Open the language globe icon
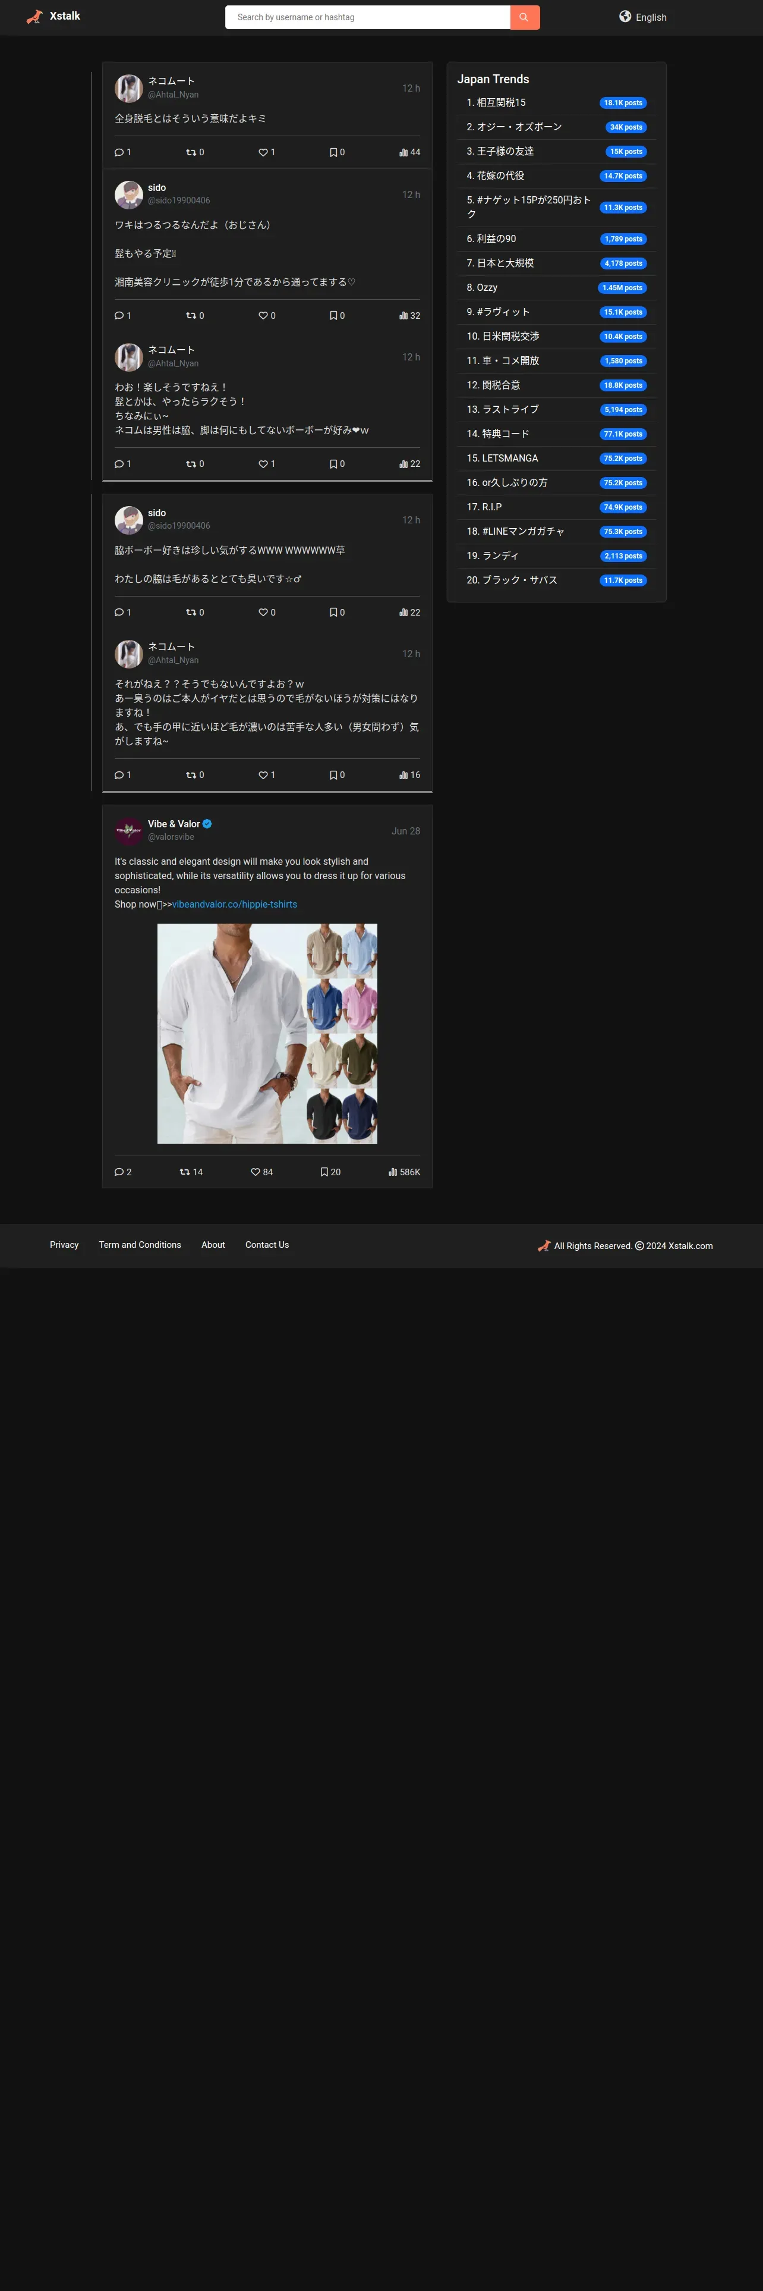This screenshot has height=2291, width=763. point(625,16)
